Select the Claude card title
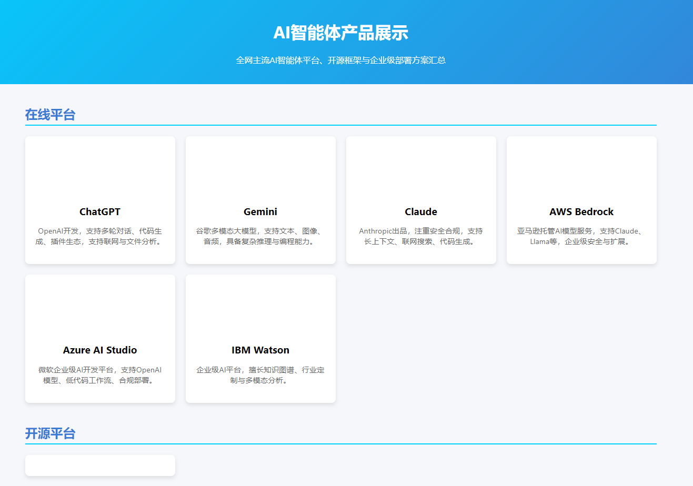This screenshot has width=693, height=486. [x=421, y=211]
